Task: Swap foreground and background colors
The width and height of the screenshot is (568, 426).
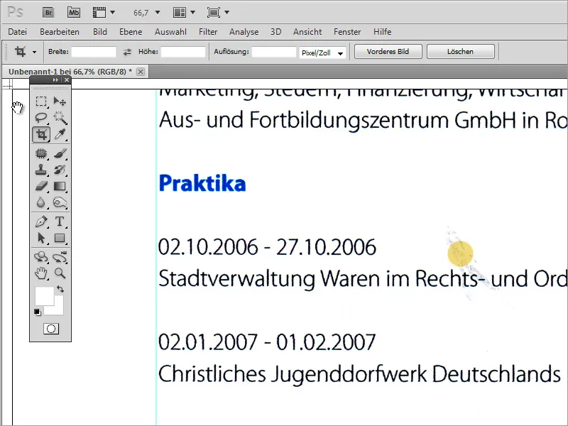Action: coord(60,289)
